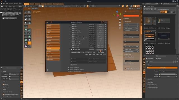Click the orange Color swatch in side panel
The image size is (179, 100).
(131, 16)
